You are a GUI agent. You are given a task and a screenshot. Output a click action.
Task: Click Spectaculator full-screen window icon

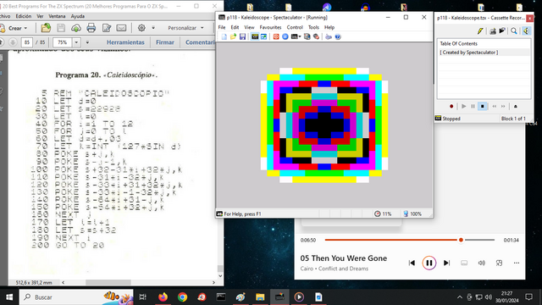point(263,36)
